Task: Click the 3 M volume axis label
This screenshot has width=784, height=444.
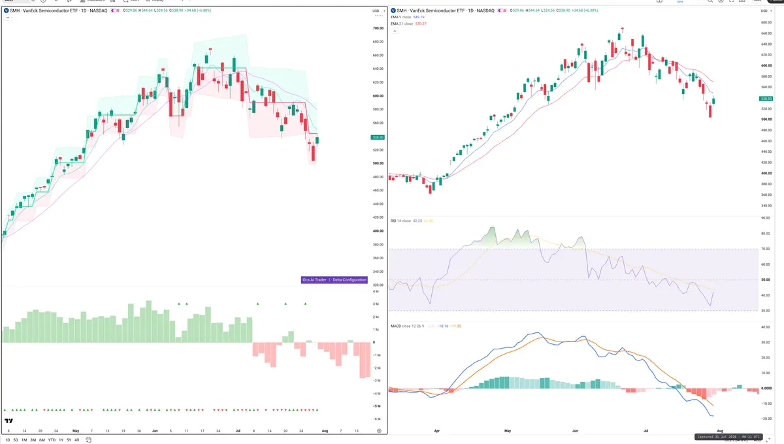Action: 376,304
